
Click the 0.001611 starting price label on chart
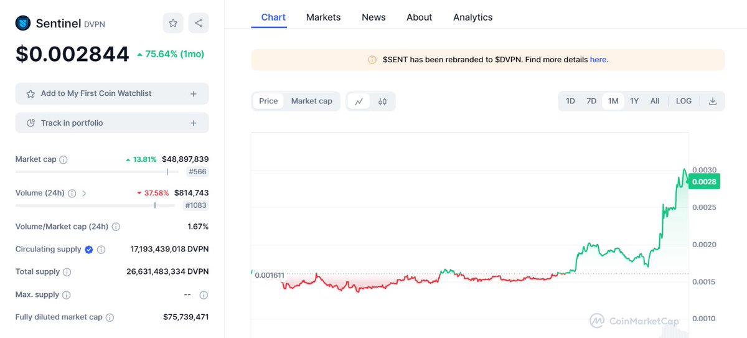click(x=270, y=275)
